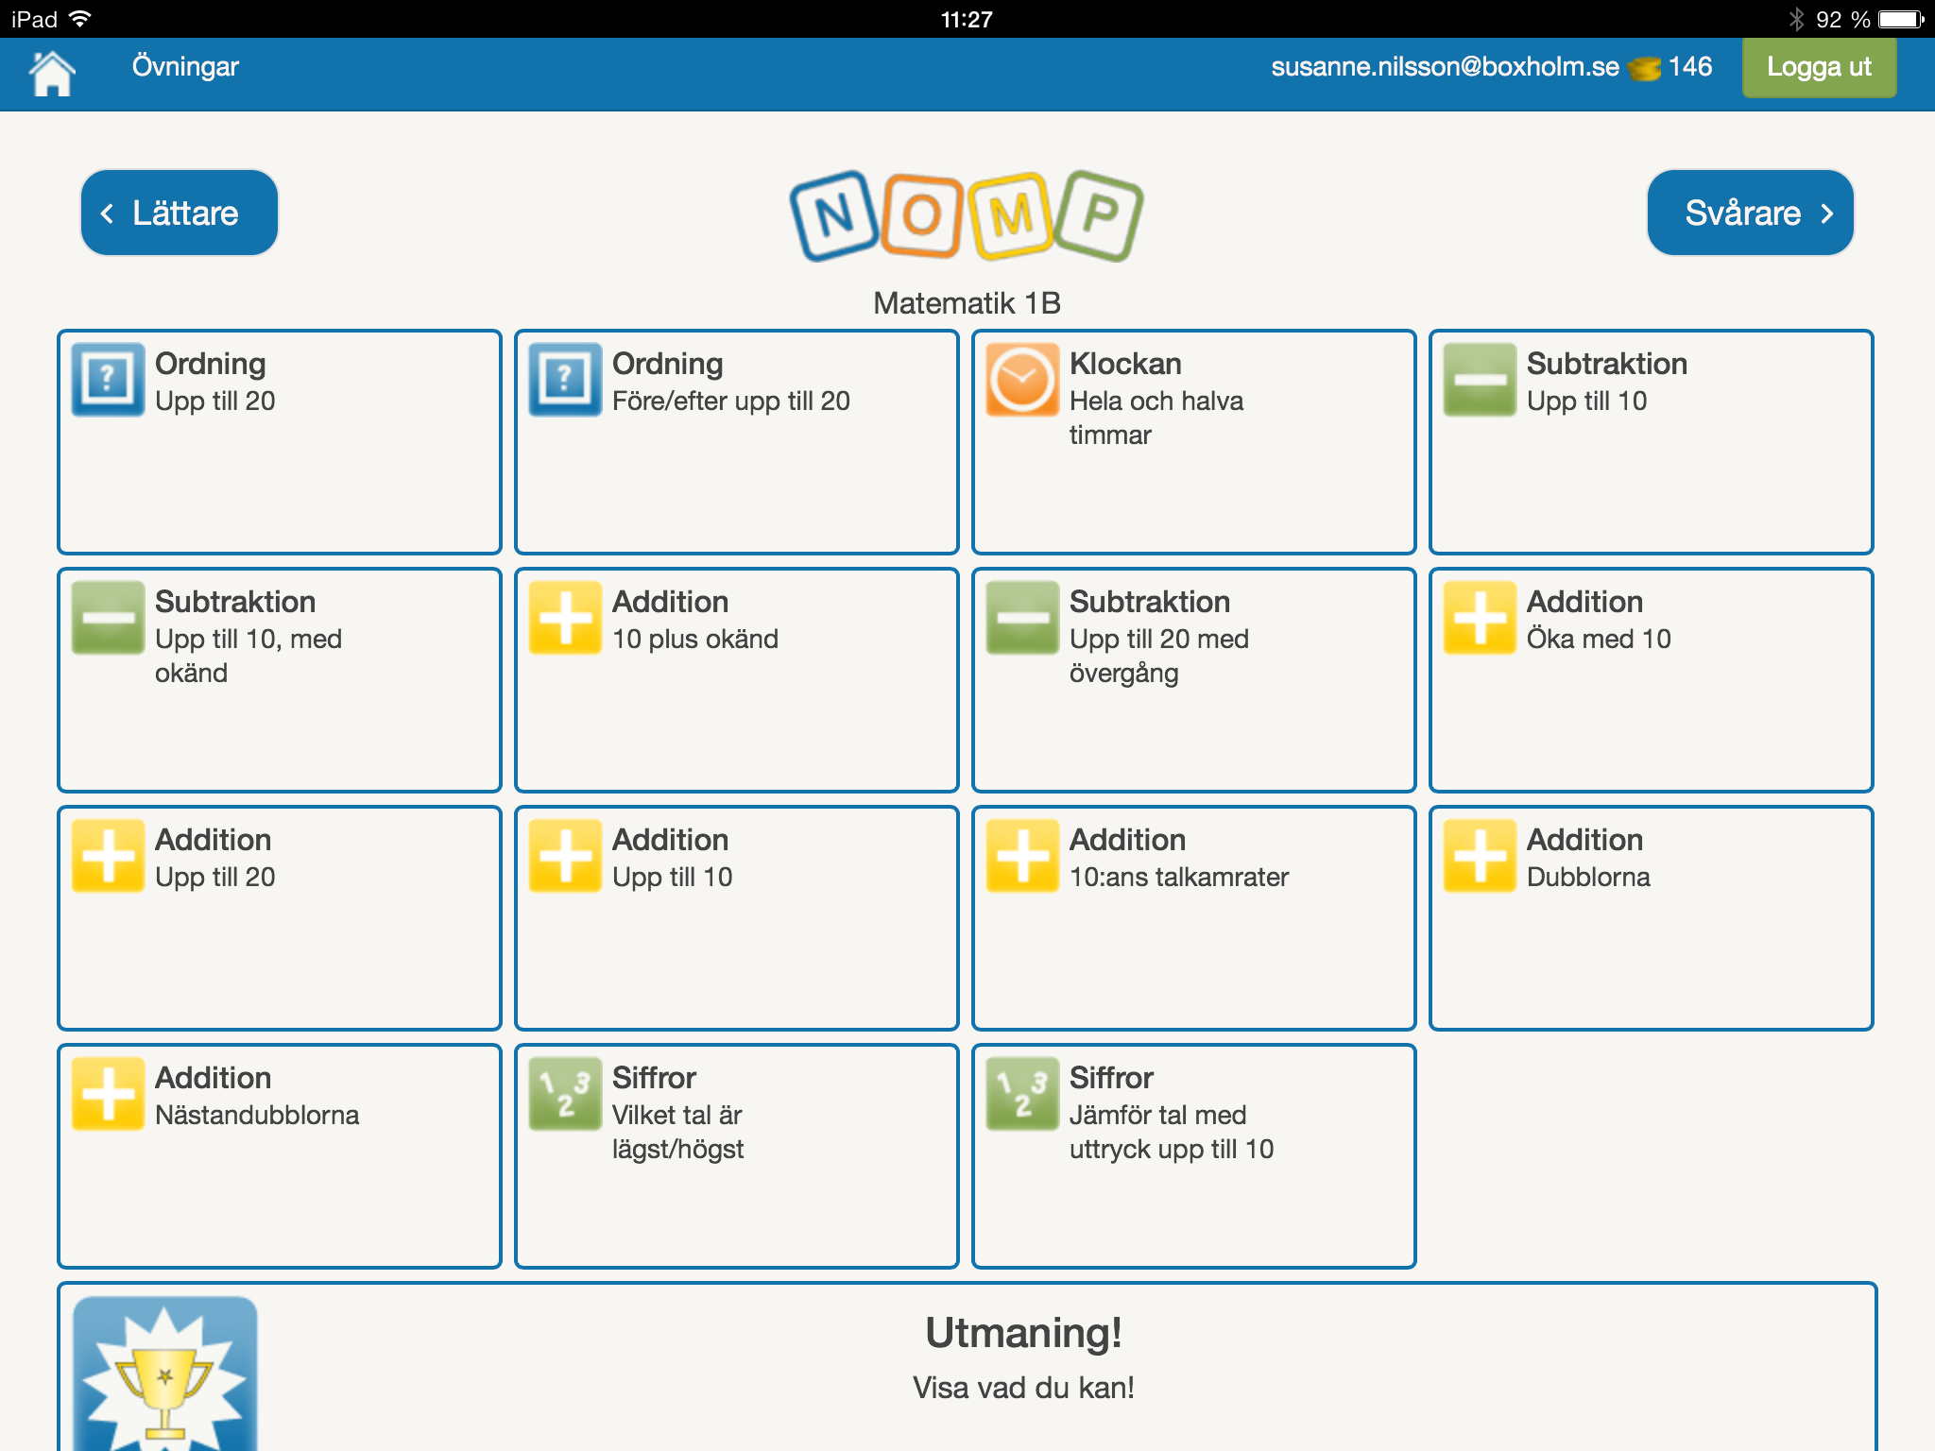
Task: Choose the Addition Nästandubblorna tile
Action: 279,1156
